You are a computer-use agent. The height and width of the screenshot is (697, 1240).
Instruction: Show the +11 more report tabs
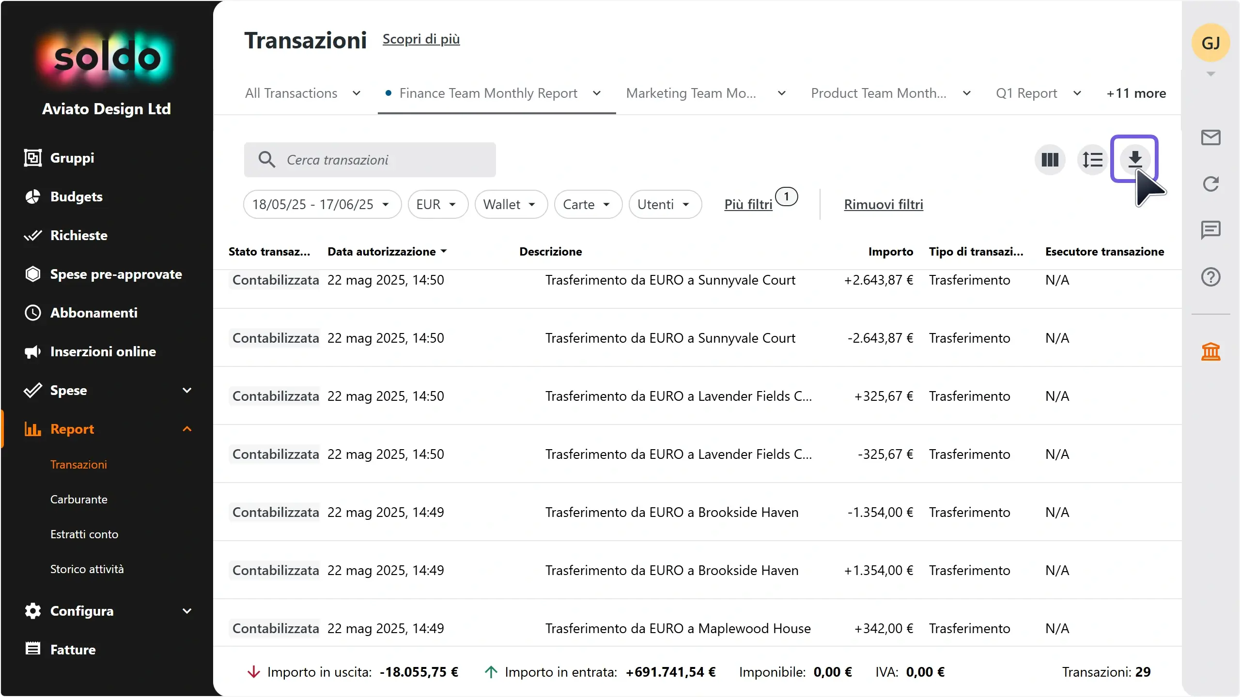(x=1136, y=93)
